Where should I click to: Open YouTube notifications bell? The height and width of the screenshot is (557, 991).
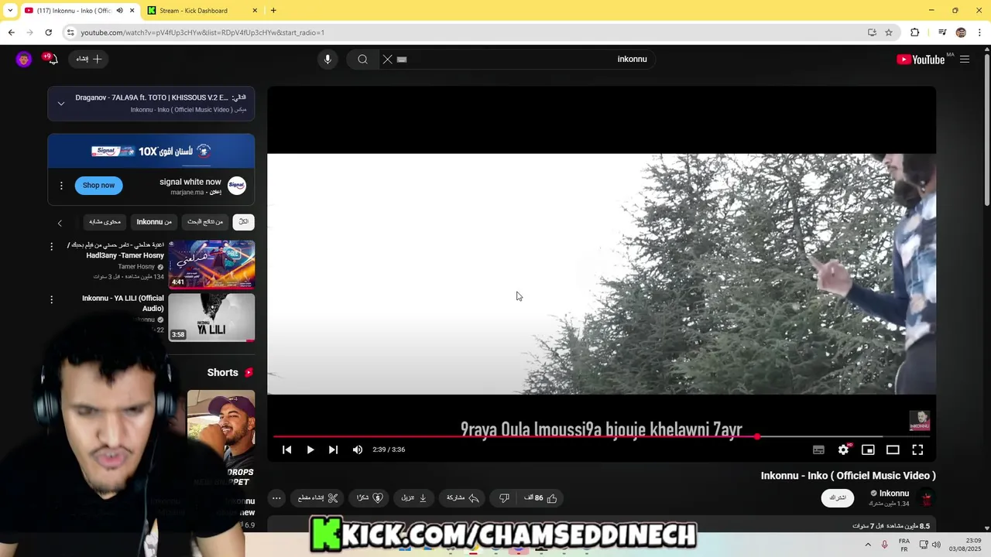(x=52, y=59)
